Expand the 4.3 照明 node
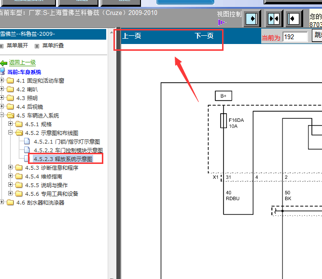322x279 pixels. [x=1, y=97]
